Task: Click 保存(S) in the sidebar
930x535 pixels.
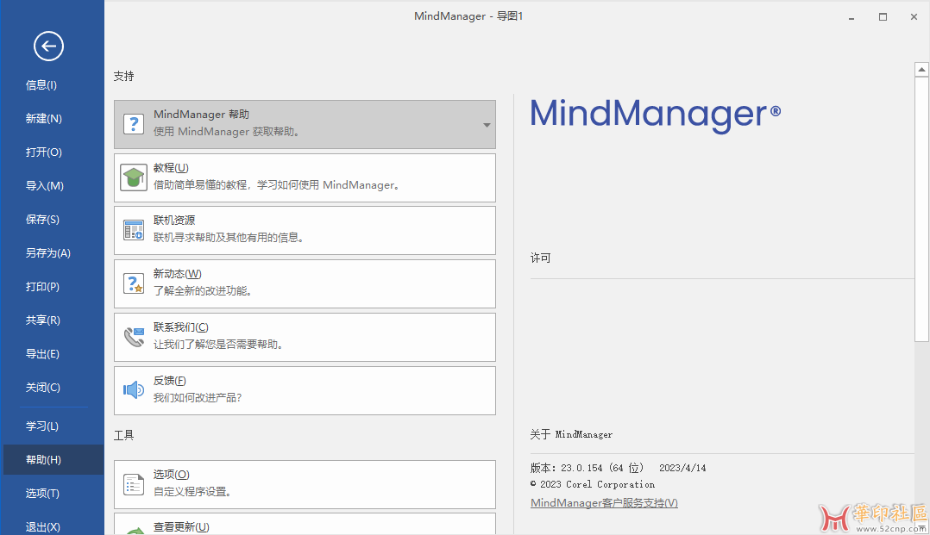Action: 43,219
